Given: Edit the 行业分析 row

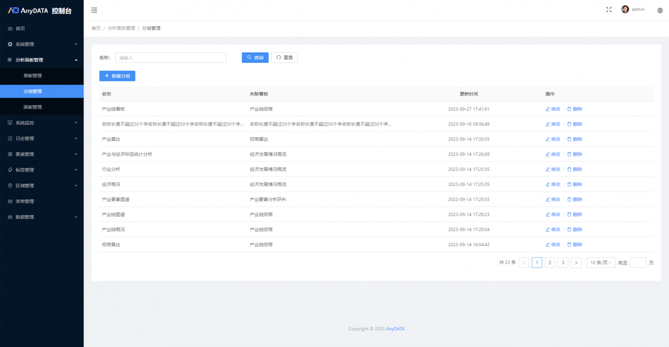Looking at the screenshot, I should pyautogui.click(x=553, y=169).
